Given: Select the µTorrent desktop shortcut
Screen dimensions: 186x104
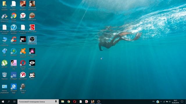Looking at the screenshot, I should pyautogui.click(x=5, y=64).
